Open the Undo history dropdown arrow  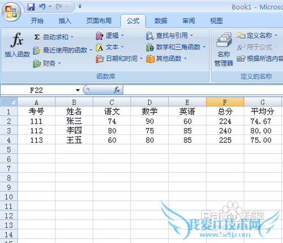pos(50,7)
